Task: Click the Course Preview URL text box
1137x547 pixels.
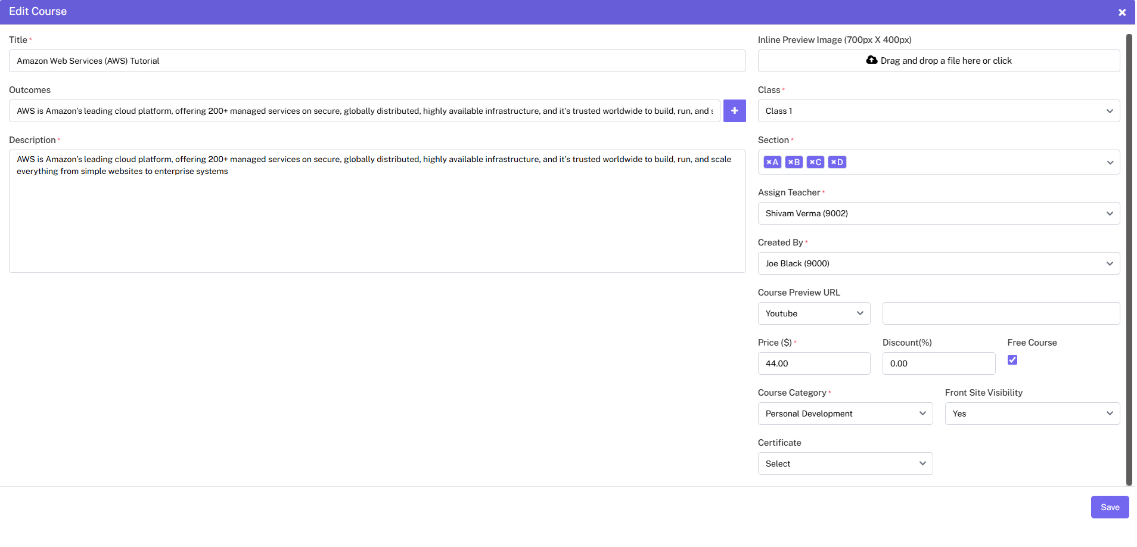Action: click(1001, 313)
